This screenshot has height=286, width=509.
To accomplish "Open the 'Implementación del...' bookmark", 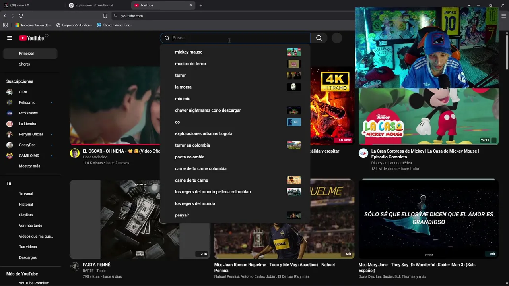I will point(33,25).
